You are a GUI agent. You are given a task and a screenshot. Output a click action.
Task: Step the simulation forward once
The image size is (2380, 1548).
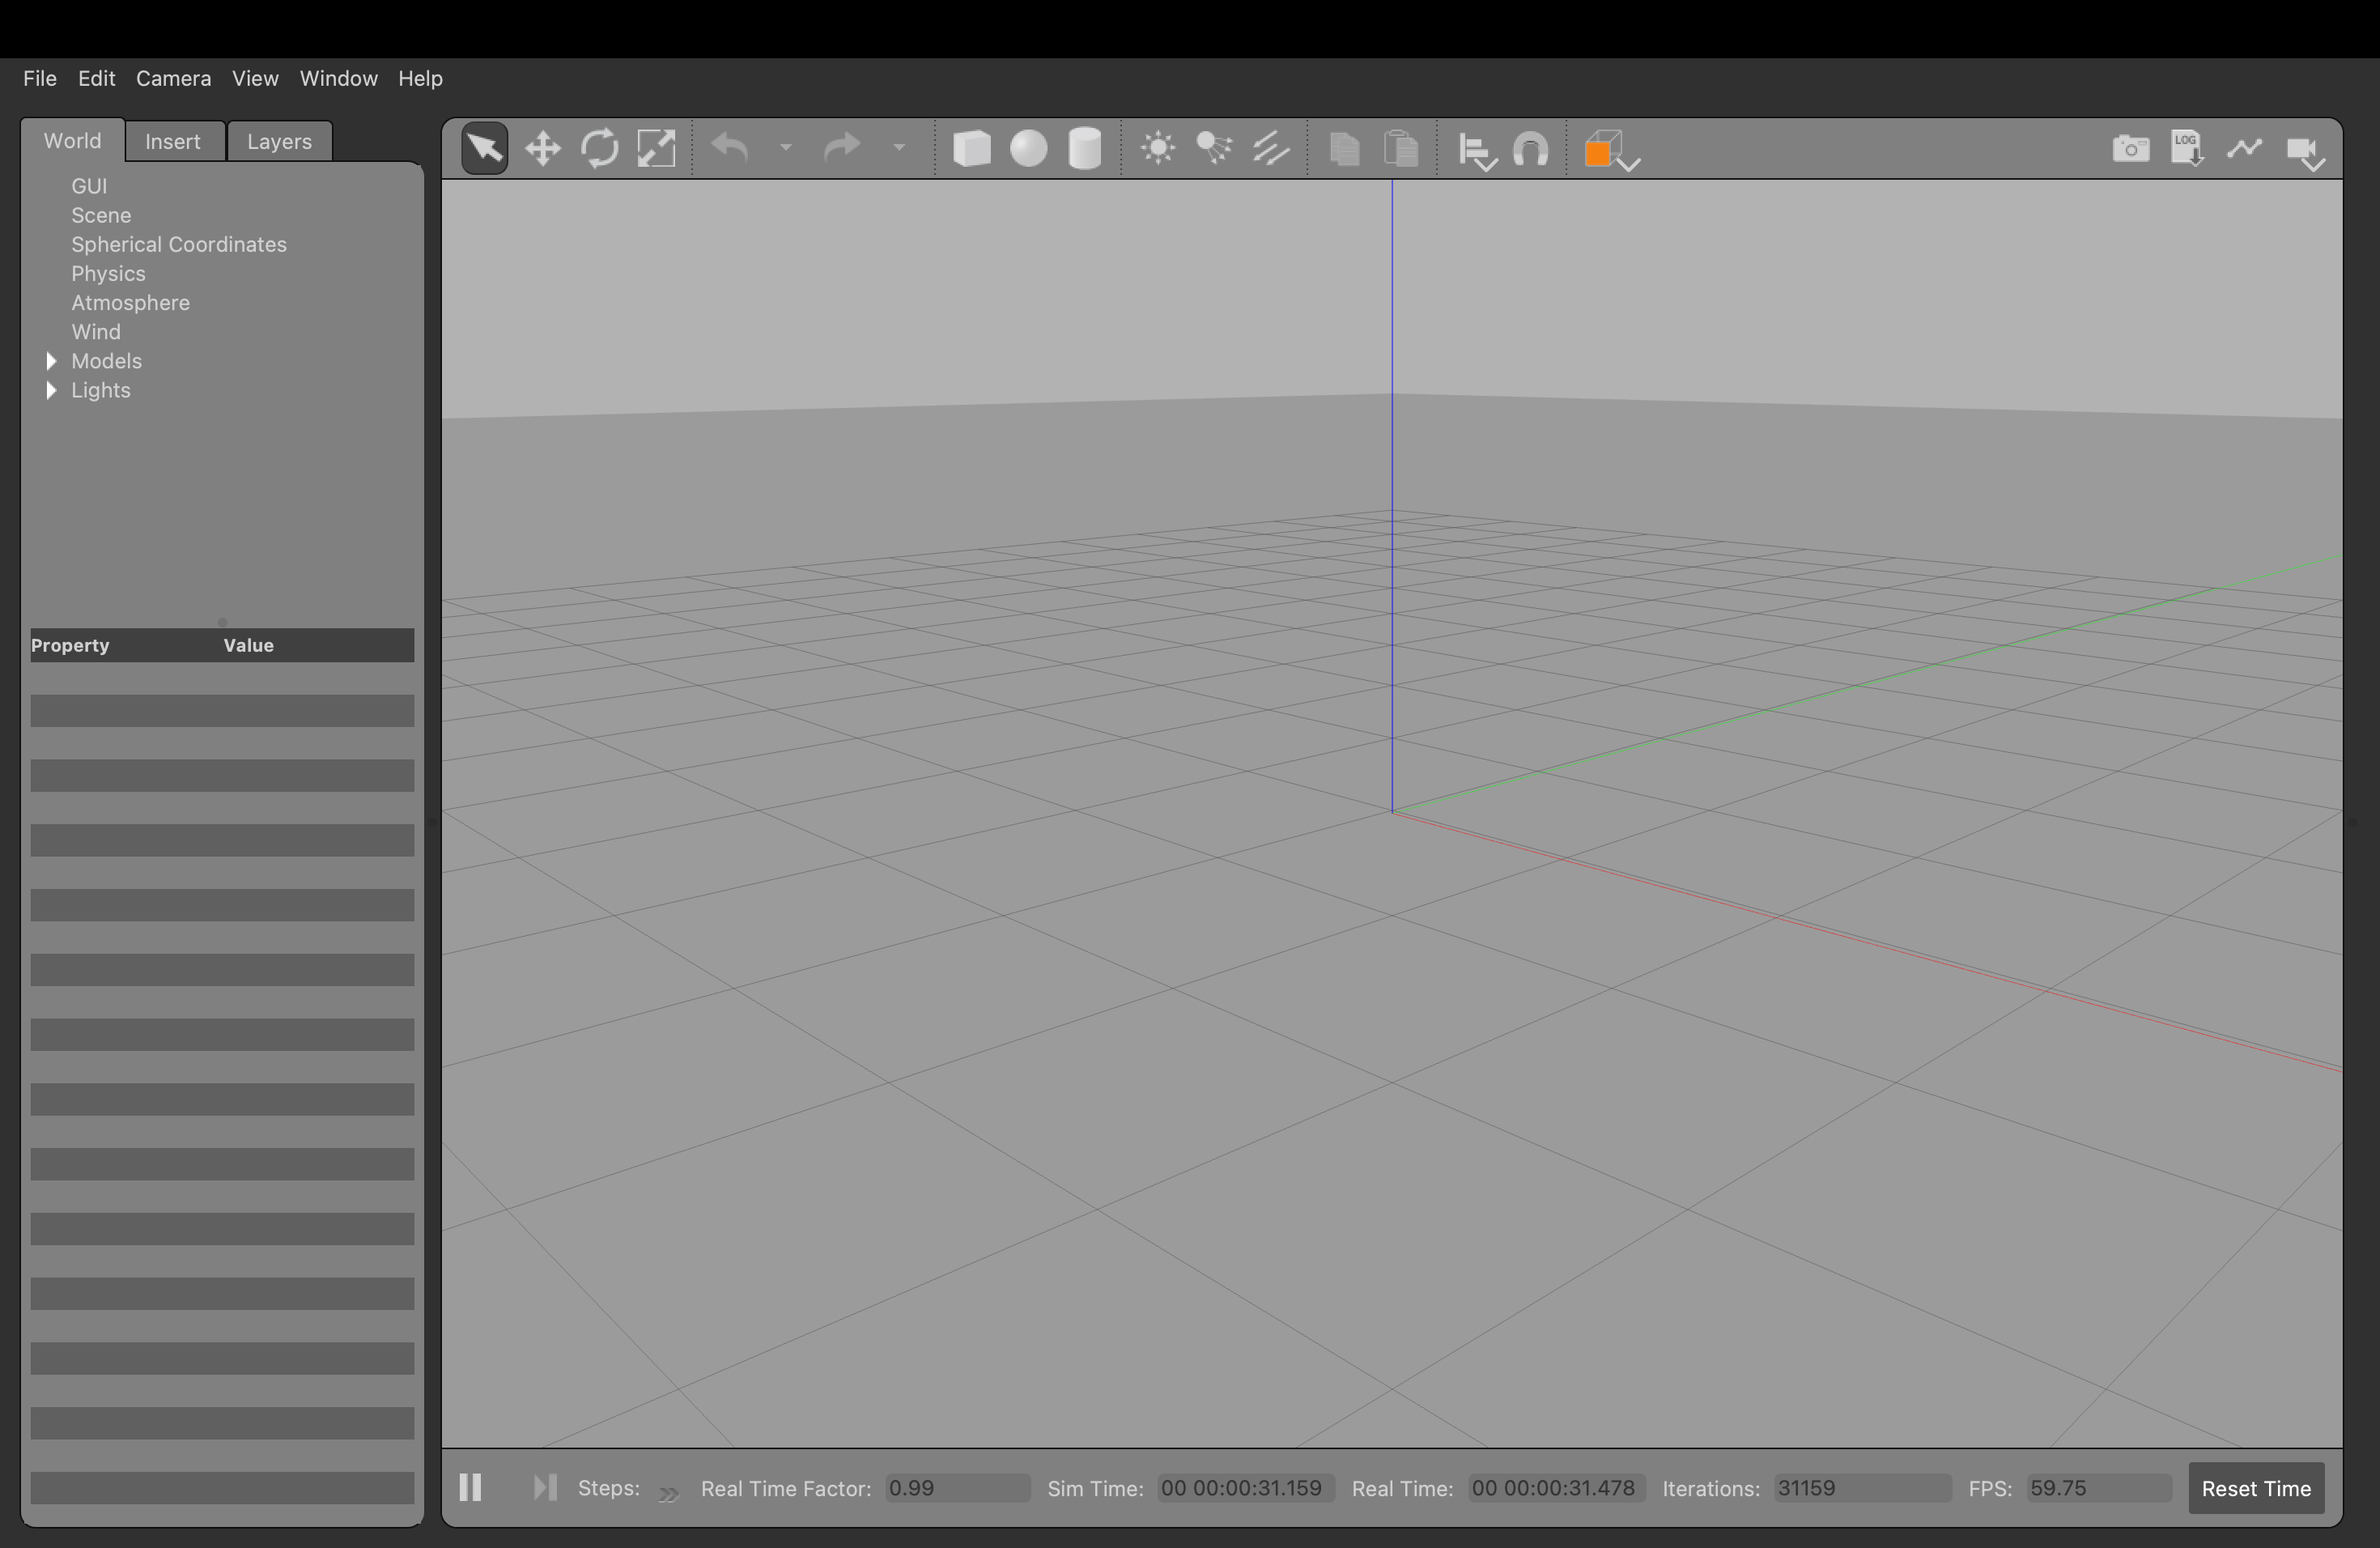[545, 1487]
